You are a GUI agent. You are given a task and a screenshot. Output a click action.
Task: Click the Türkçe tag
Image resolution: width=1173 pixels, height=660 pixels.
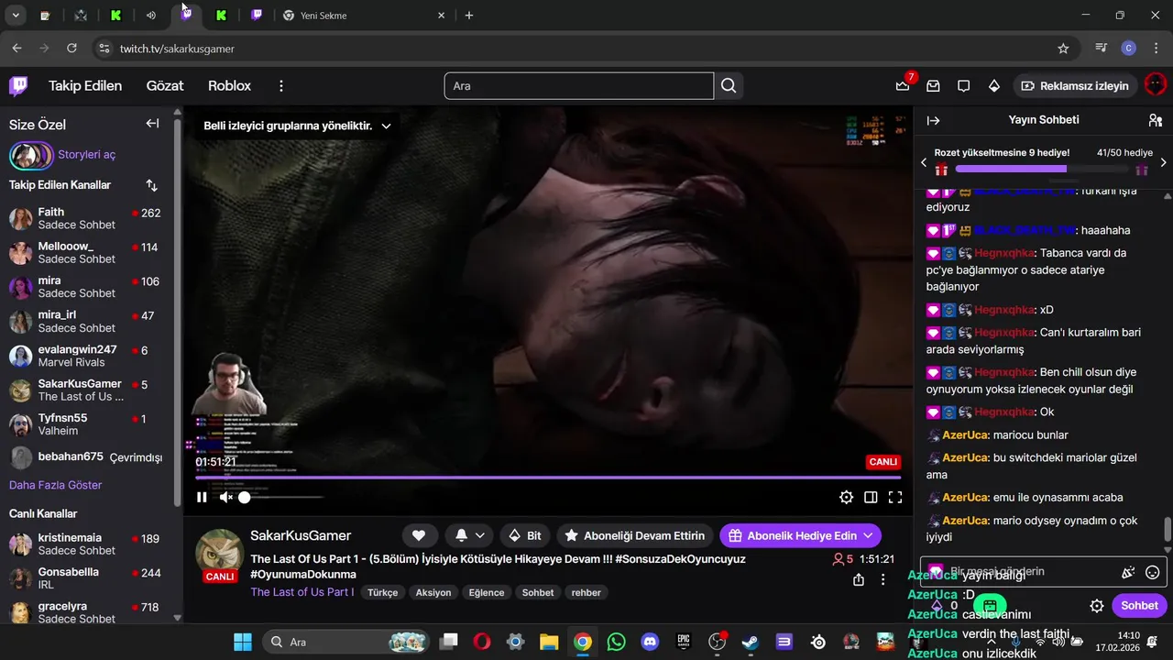382,592
